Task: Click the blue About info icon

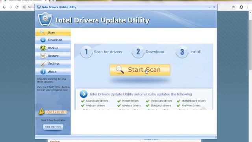Action: click(x=43, y=72)
